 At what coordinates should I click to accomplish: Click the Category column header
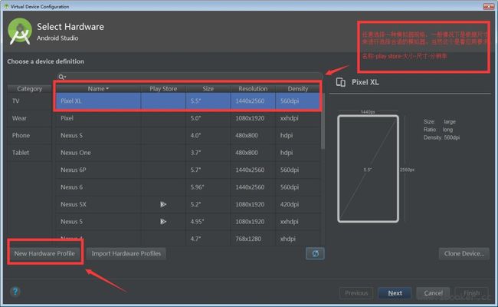click(29, 89)
